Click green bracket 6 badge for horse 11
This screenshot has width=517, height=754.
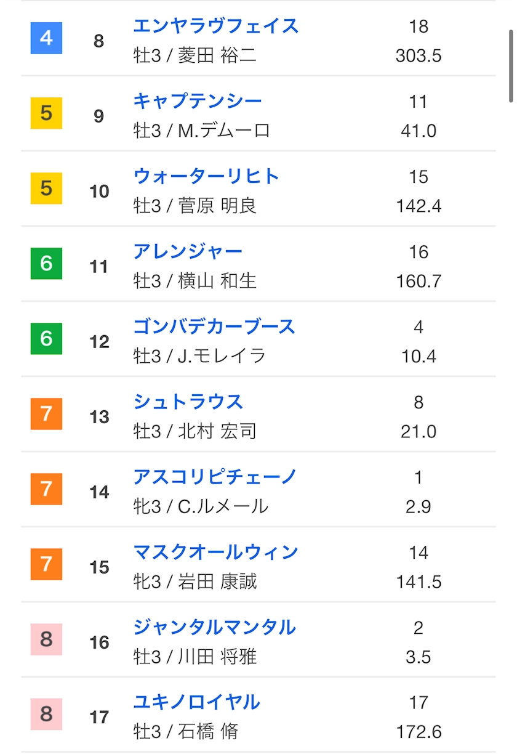(x=47, y=264)
